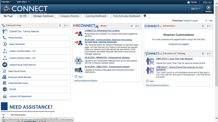Open the Learning Dashboard tab

coord(96,16)
